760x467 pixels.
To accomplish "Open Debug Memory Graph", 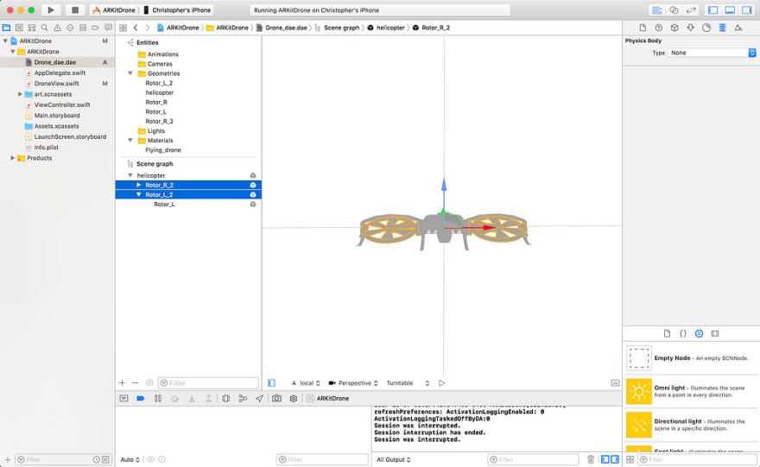I will click(x=243, y=398).
